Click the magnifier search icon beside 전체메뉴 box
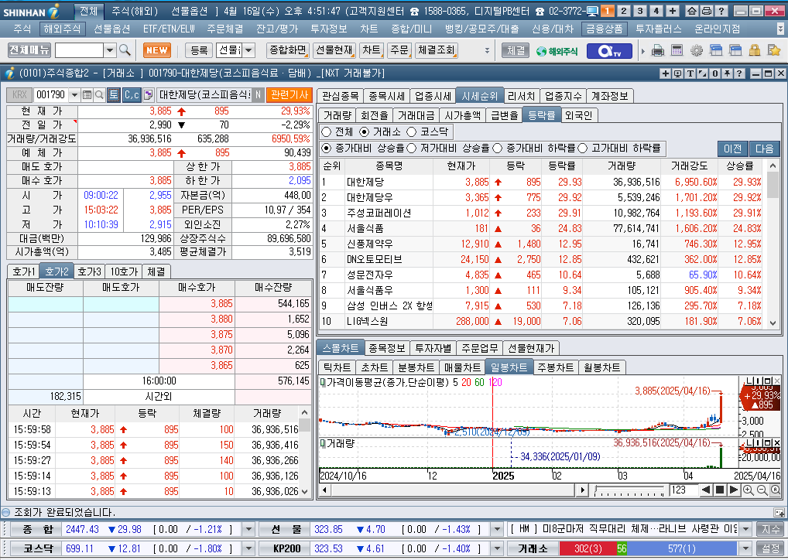Viewport: 788px width, 560px height. pos(125,50)
